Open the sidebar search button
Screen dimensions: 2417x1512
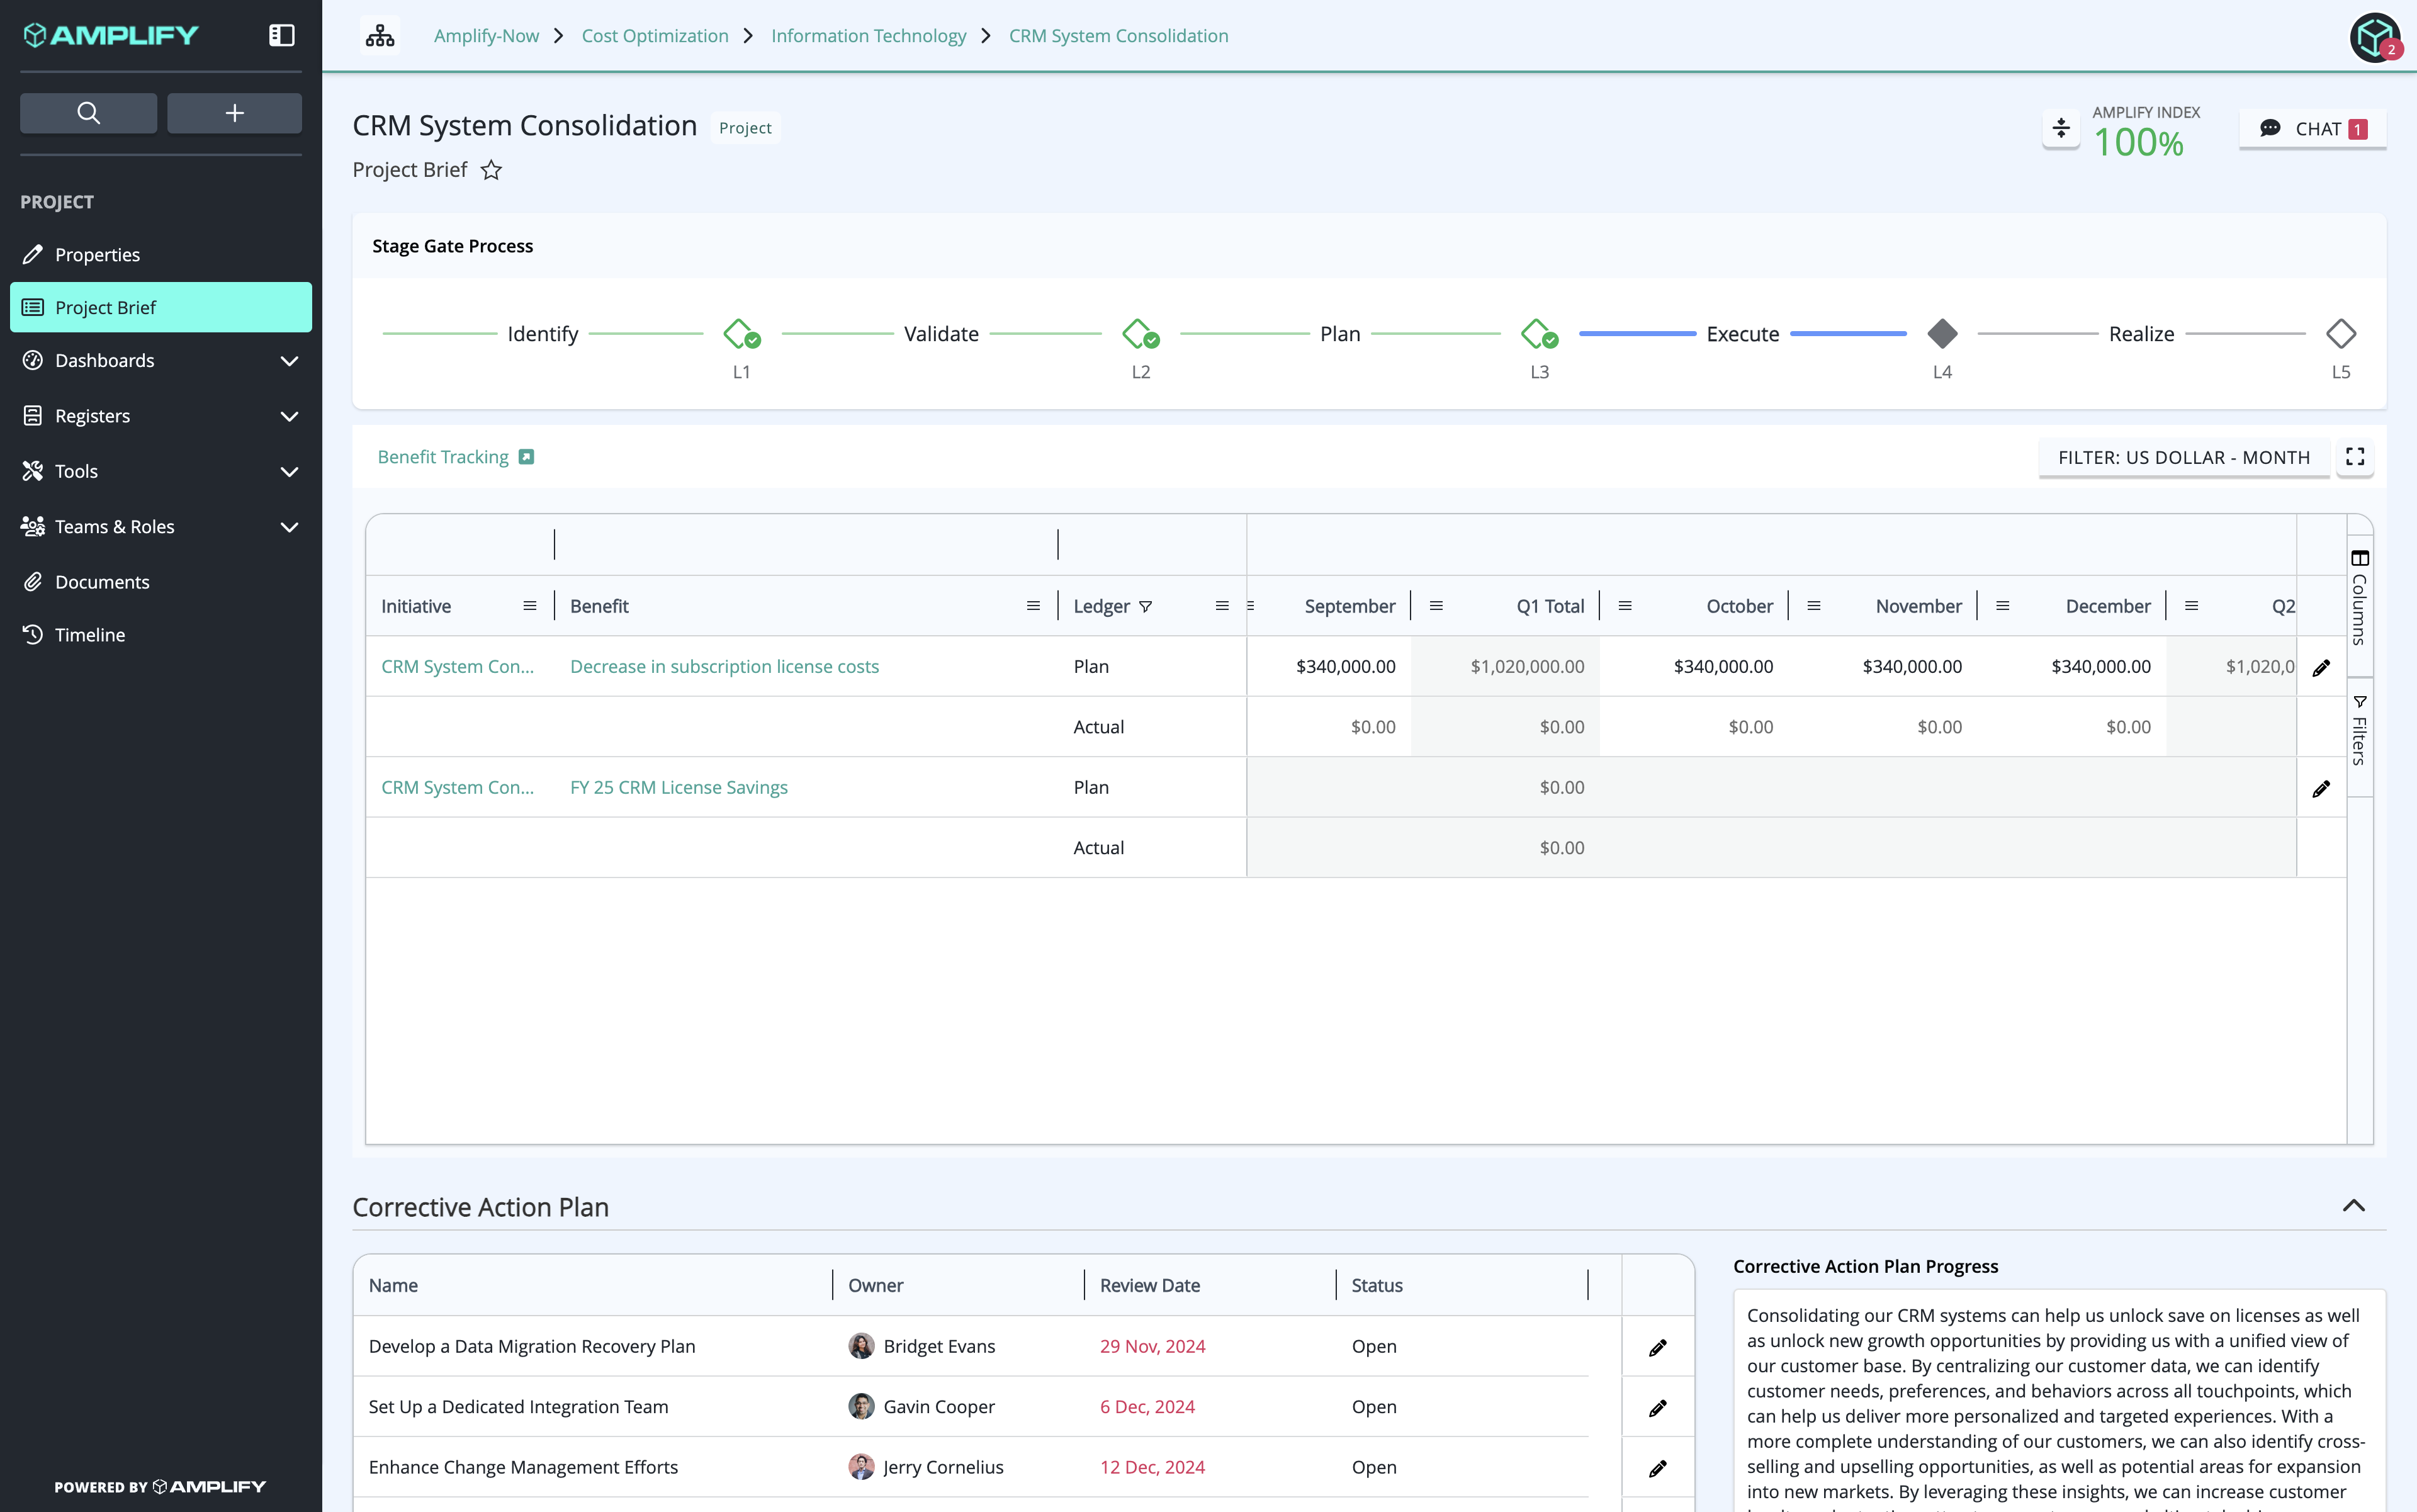coord(88,113)
